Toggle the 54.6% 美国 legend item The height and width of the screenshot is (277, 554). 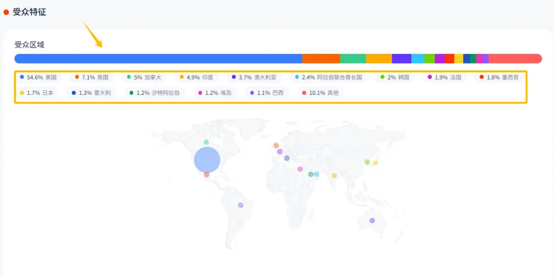pyautogui.click(x=38, y=77)
